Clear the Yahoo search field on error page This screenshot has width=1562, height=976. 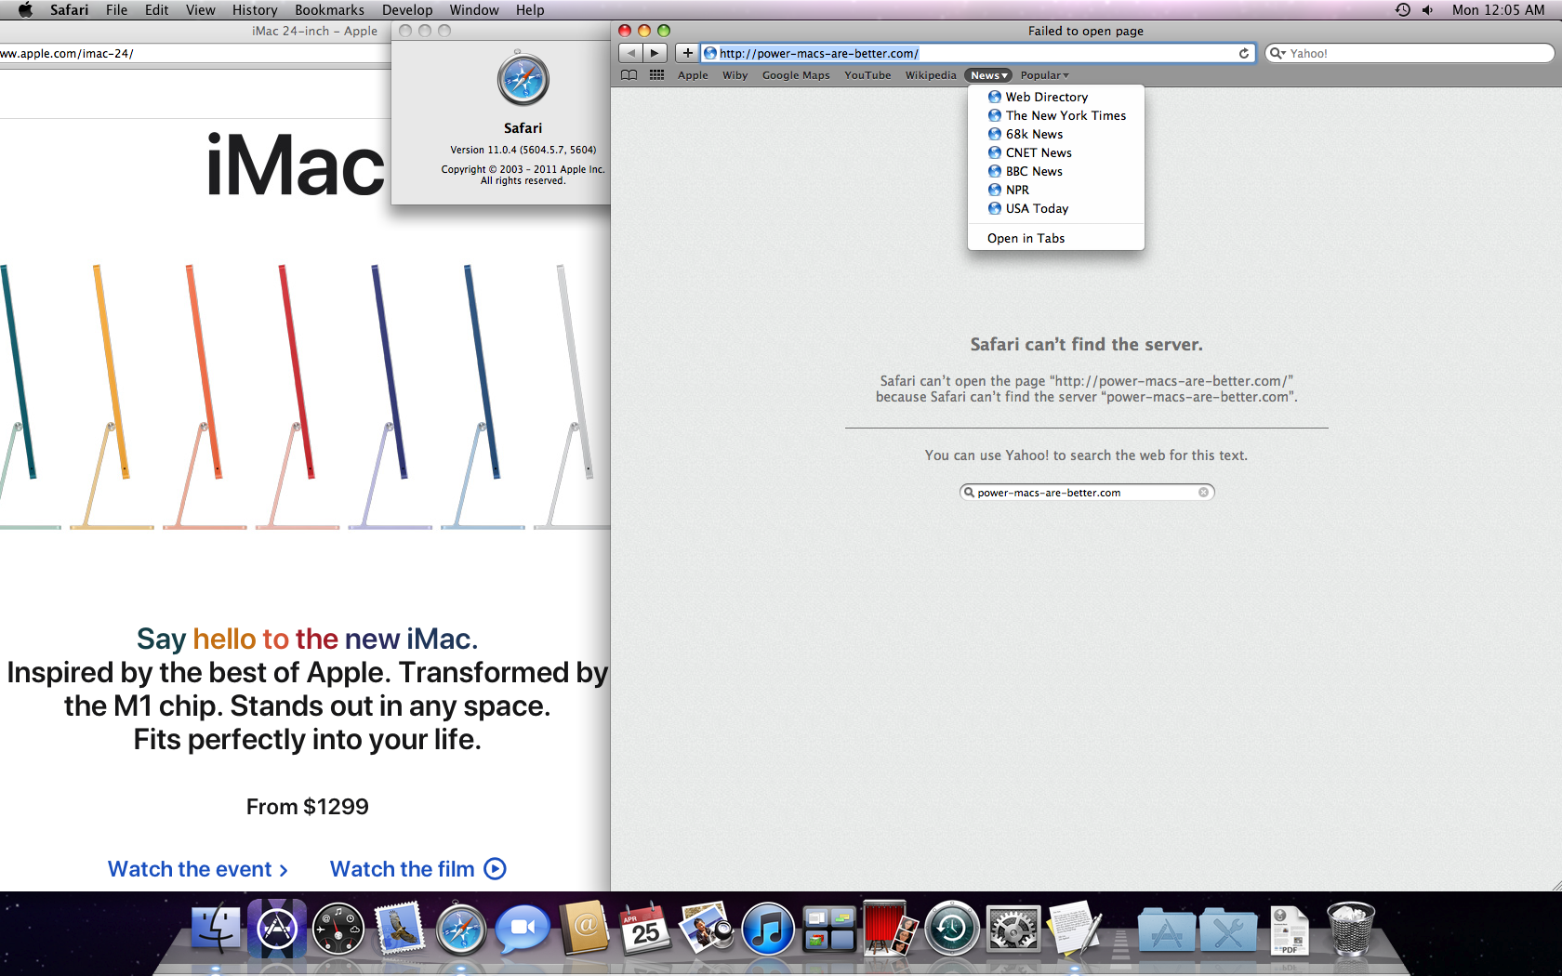[x=1203, y=493]
